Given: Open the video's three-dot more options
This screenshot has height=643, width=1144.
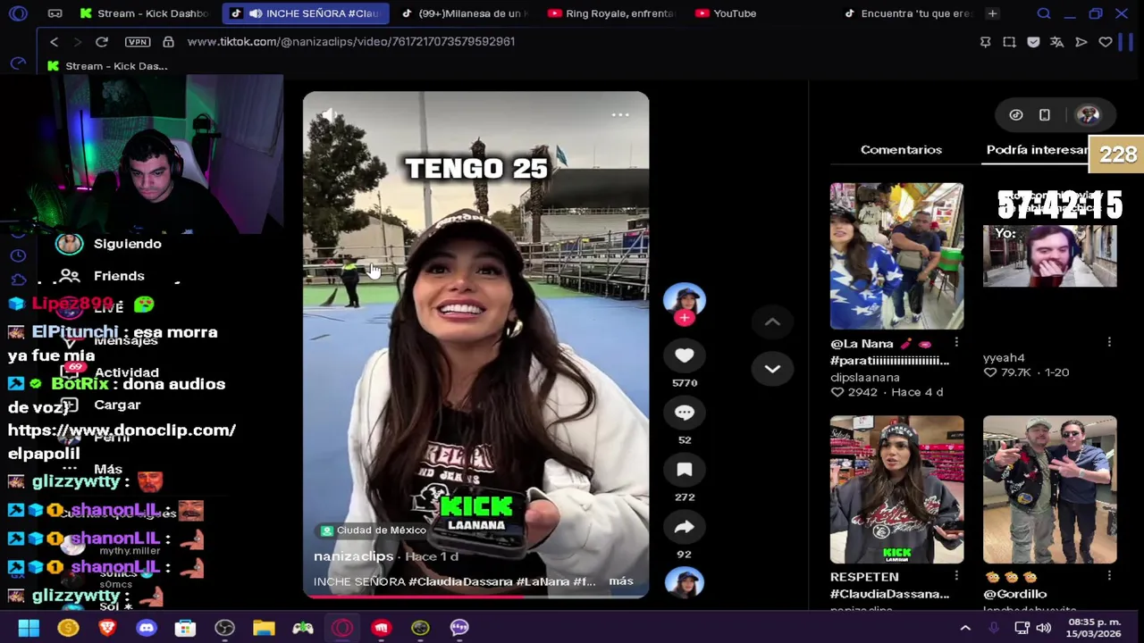Looking at the screenshot, I should click(620, 115).
